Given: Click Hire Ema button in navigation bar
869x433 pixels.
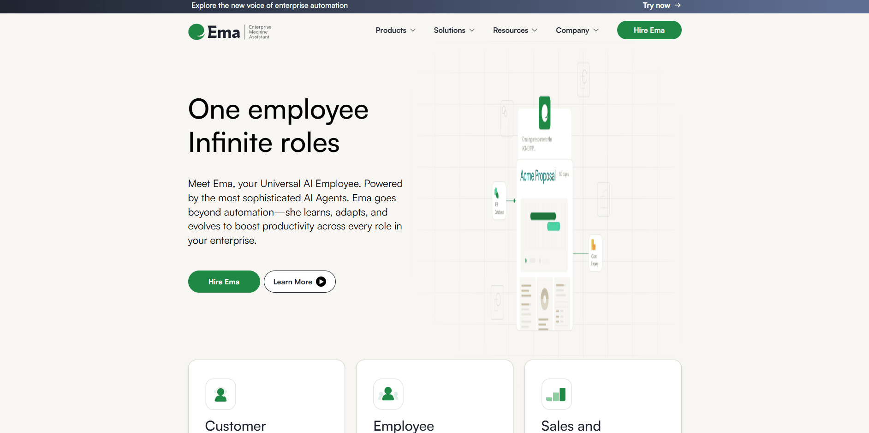Looking at the screenshot, I should pos(649,30).
